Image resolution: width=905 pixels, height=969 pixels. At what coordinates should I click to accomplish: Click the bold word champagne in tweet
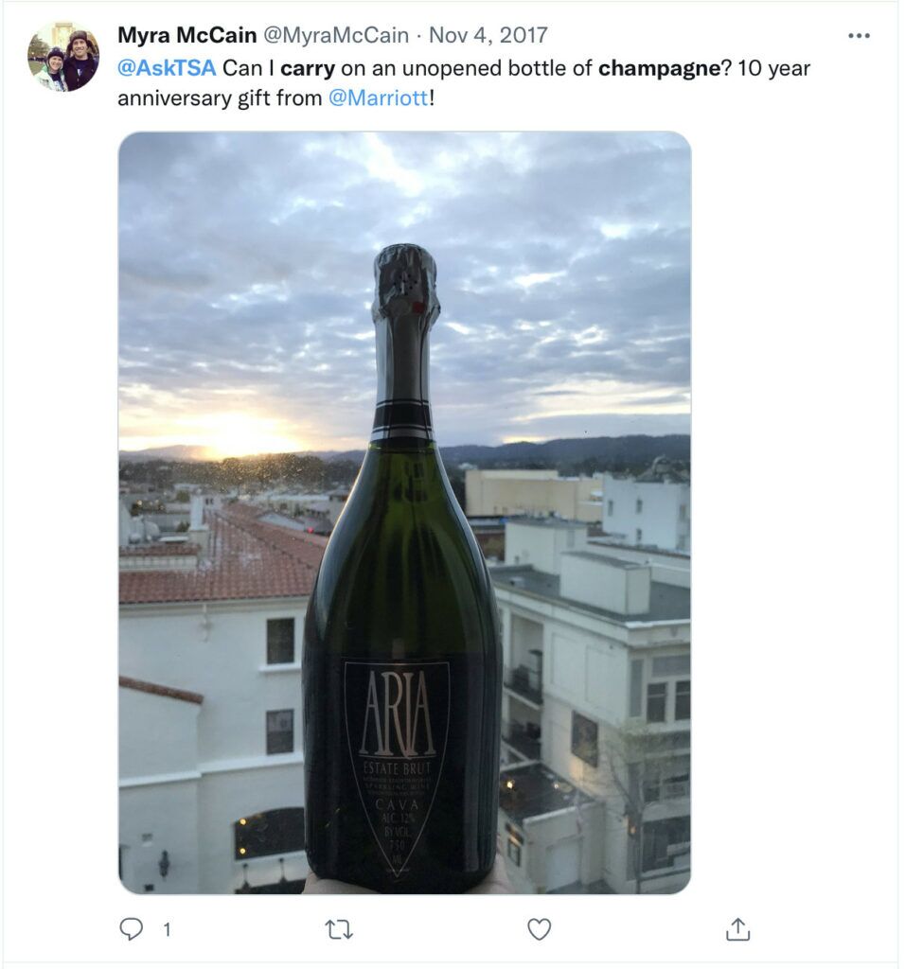point(660,68)
